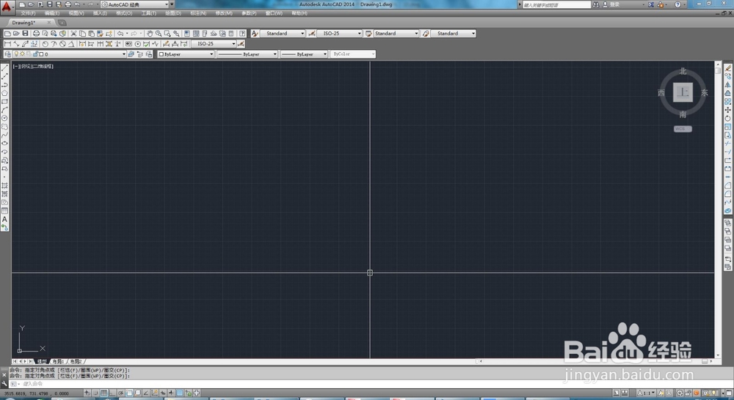Open the table style Standard dropdown
Viewport: 734px width, 400px height.
pos(396,34)
